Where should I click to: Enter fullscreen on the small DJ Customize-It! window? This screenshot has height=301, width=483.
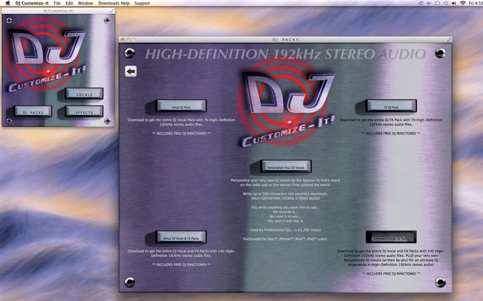pos(112,11)
